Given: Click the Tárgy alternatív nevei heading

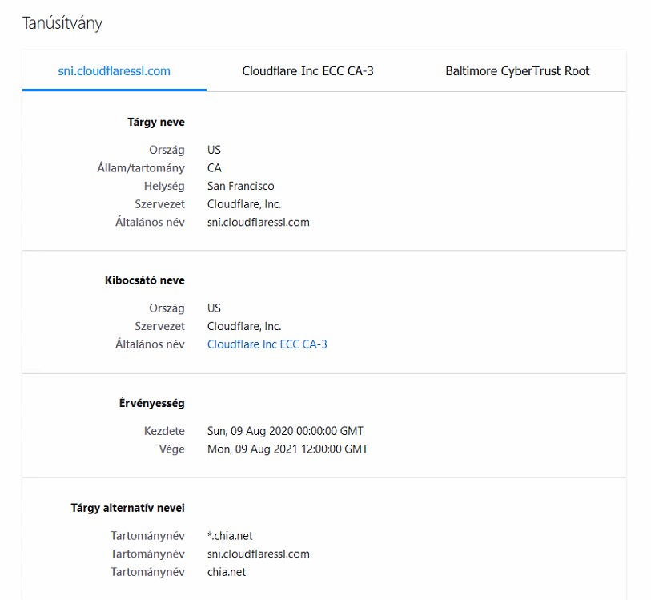Looking at the screenshot, I should click(x=127, y=508).
